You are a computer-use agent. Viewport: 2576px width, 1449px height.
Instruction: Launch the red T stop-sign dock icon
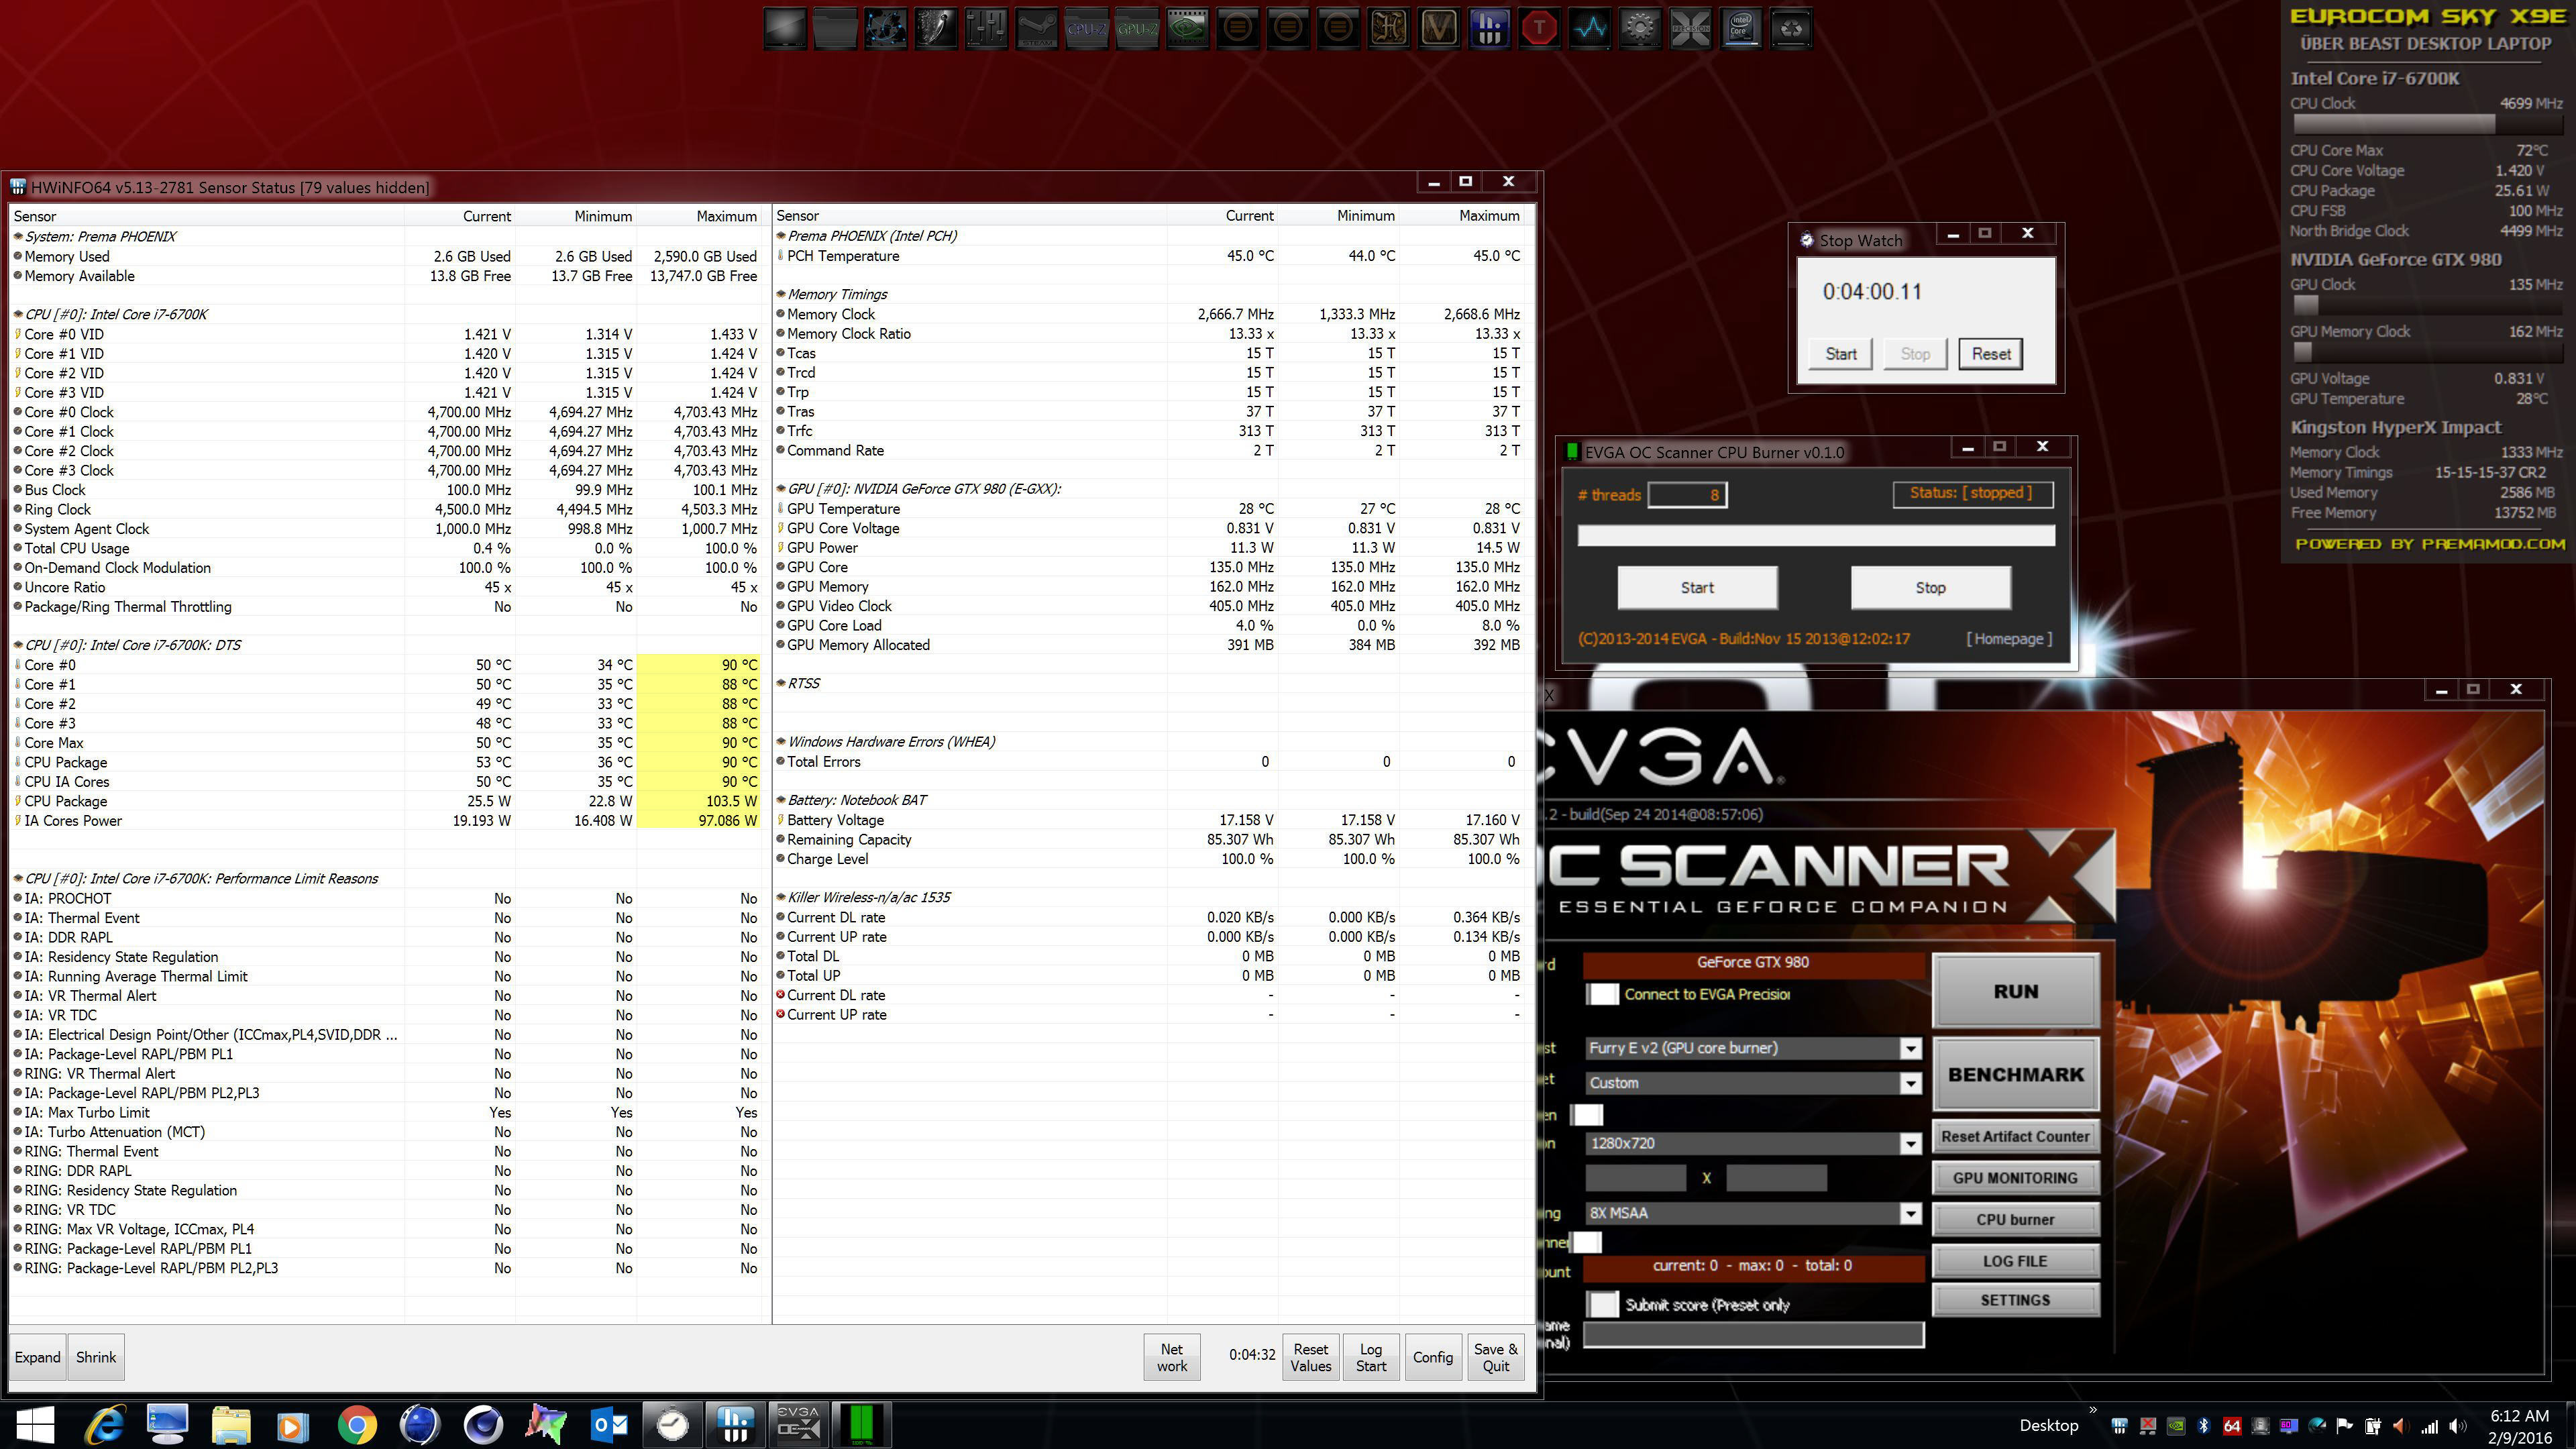[x=1539, y=28]
